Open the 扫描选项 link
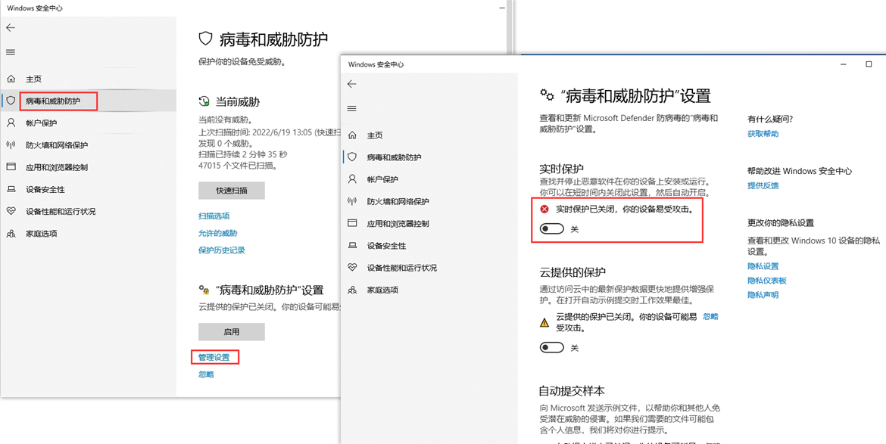886x444 pixels. point(214,216)
